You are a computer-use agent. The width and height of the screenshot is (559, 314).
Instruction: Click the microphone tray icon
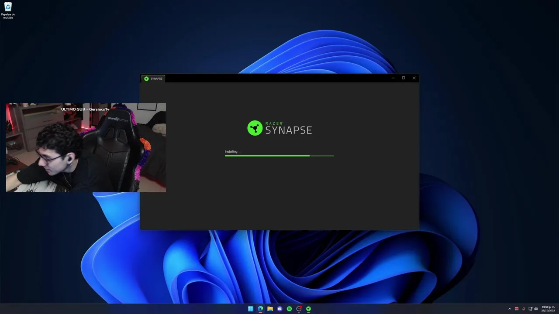[x=524, y=309]
